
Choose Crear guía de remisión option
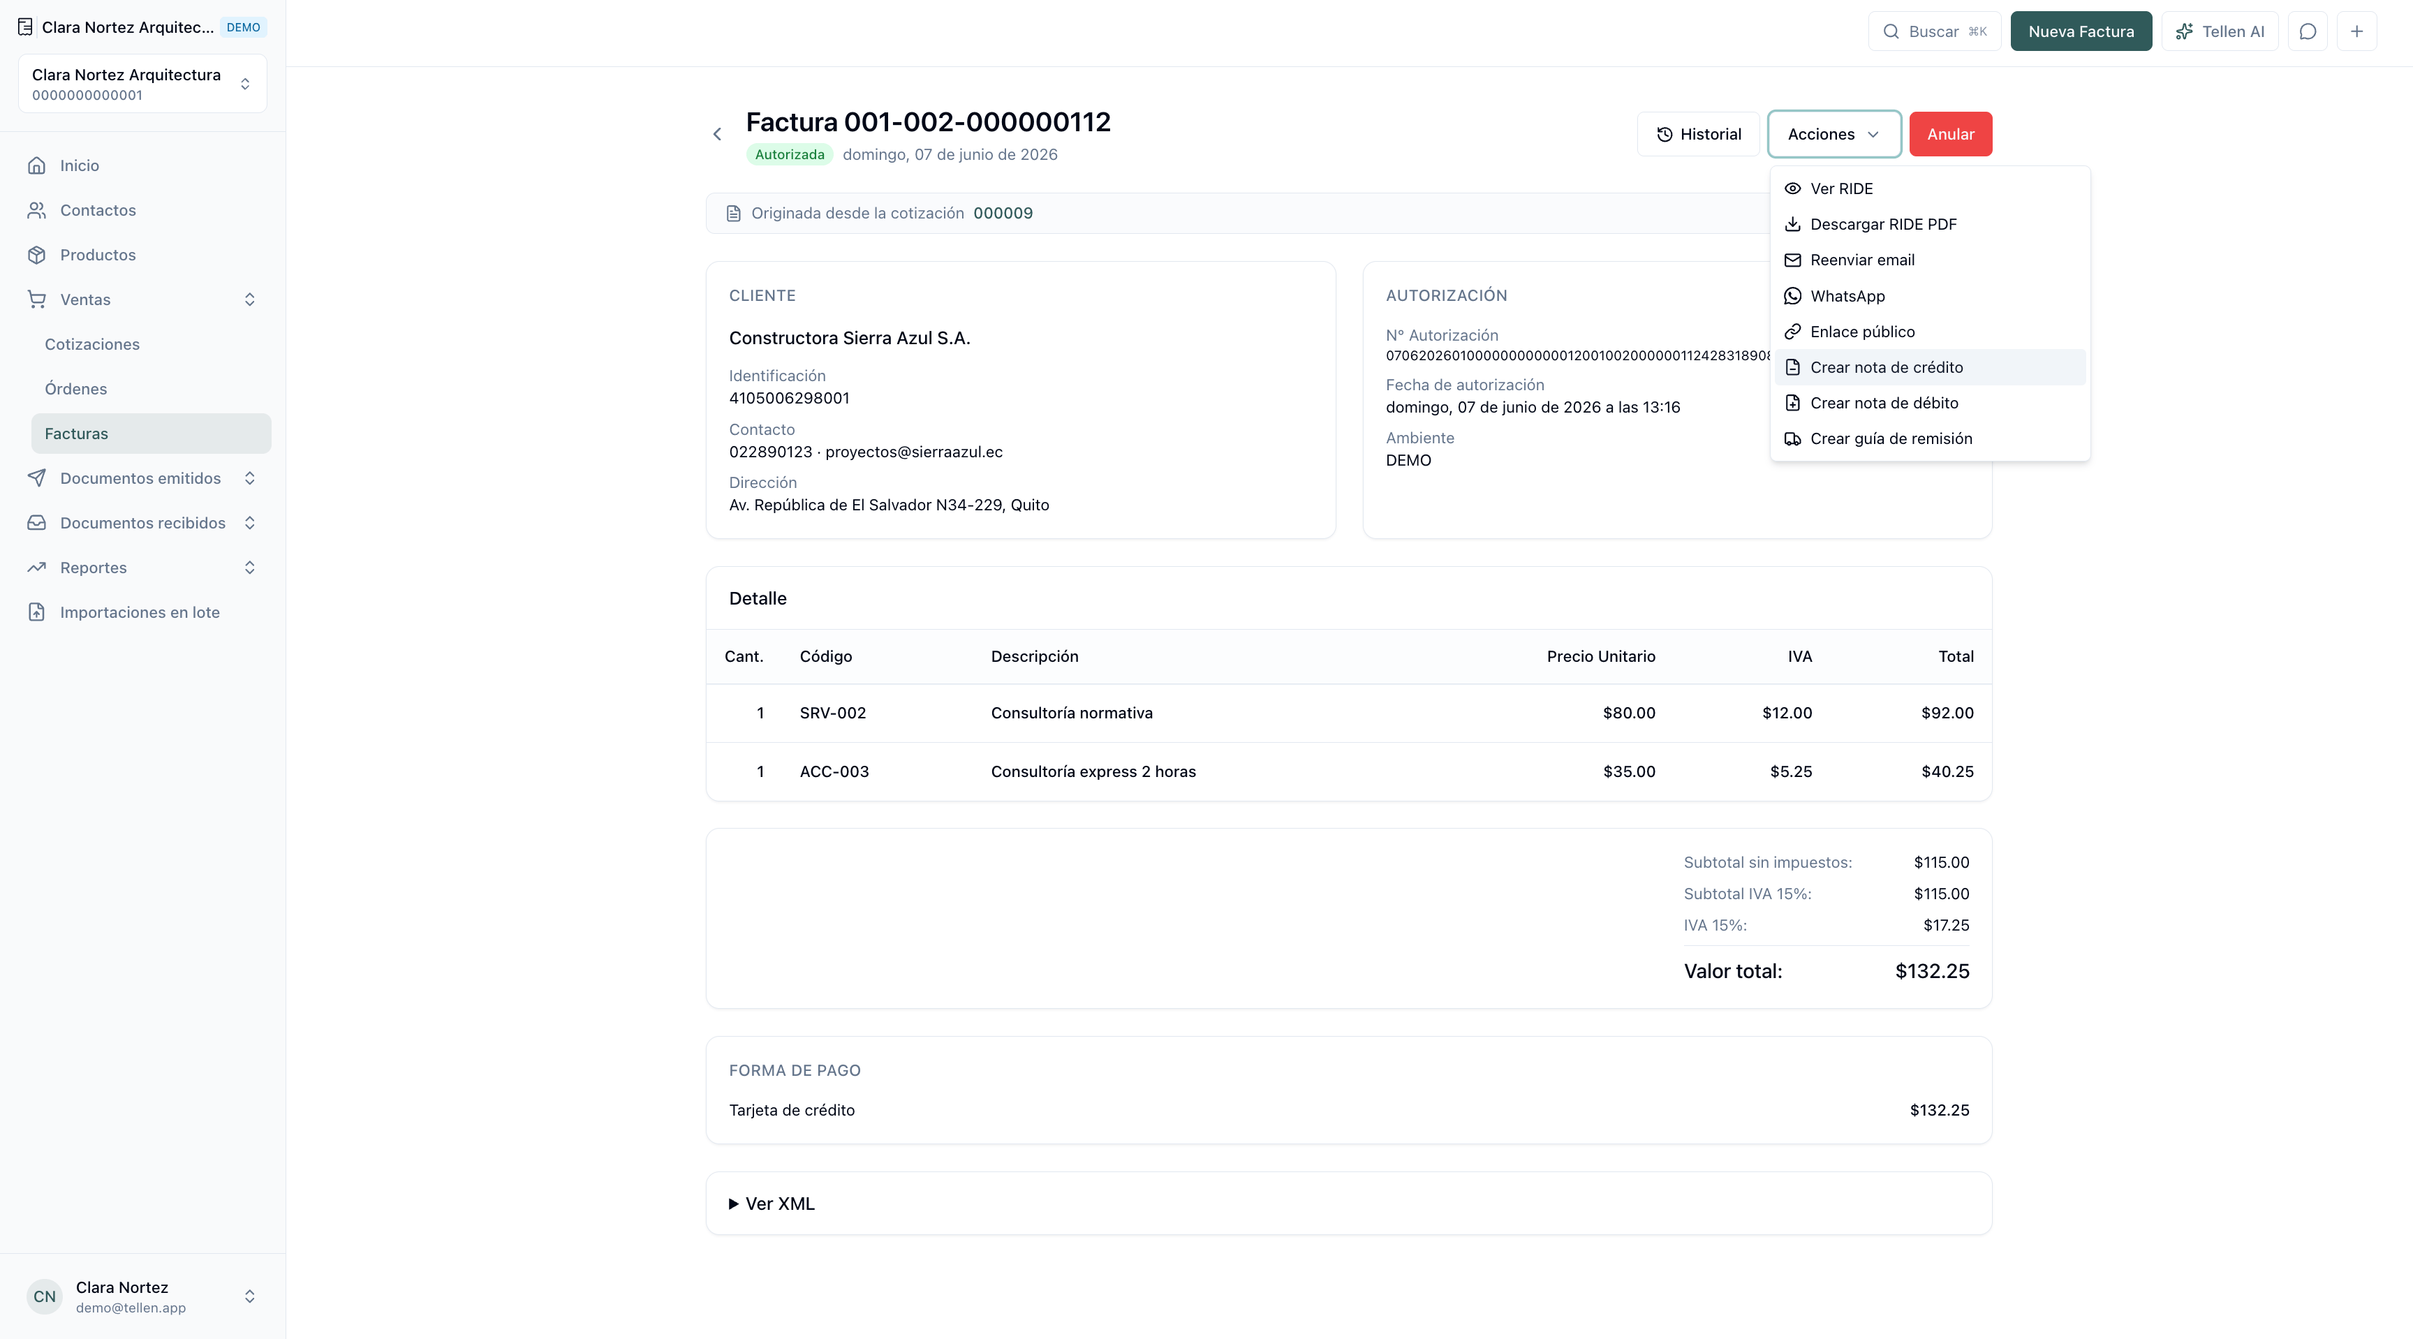click(x=1930, y=438)
